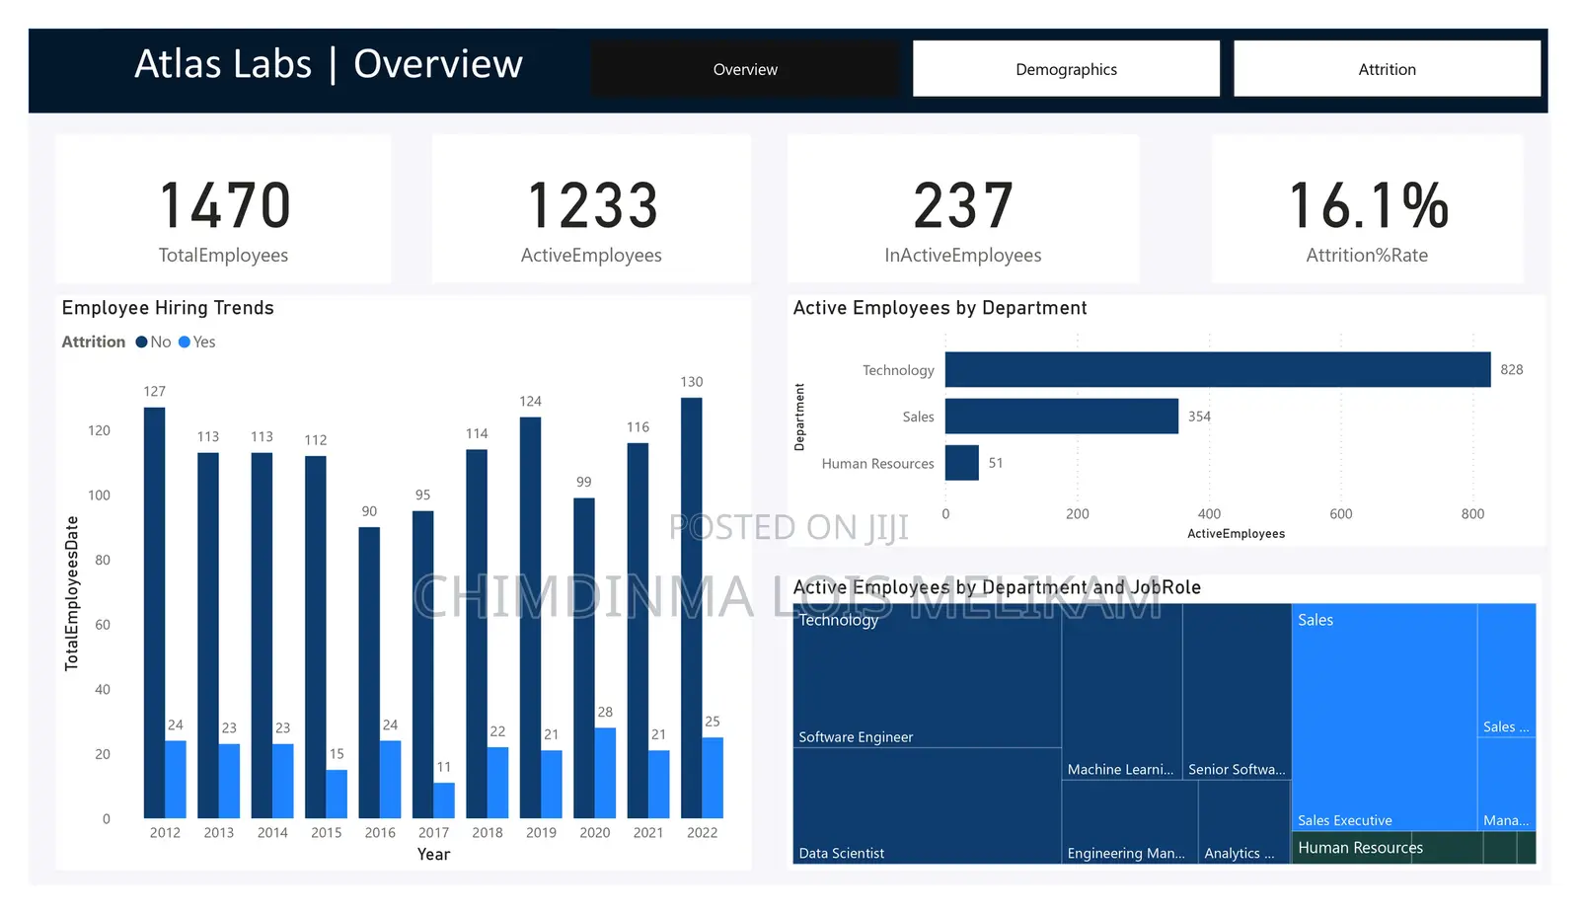The width and height of the screenshot is (1579, 914).
Task: Select the Human Resources bar valued 51
Action: (x=962, y=462)
